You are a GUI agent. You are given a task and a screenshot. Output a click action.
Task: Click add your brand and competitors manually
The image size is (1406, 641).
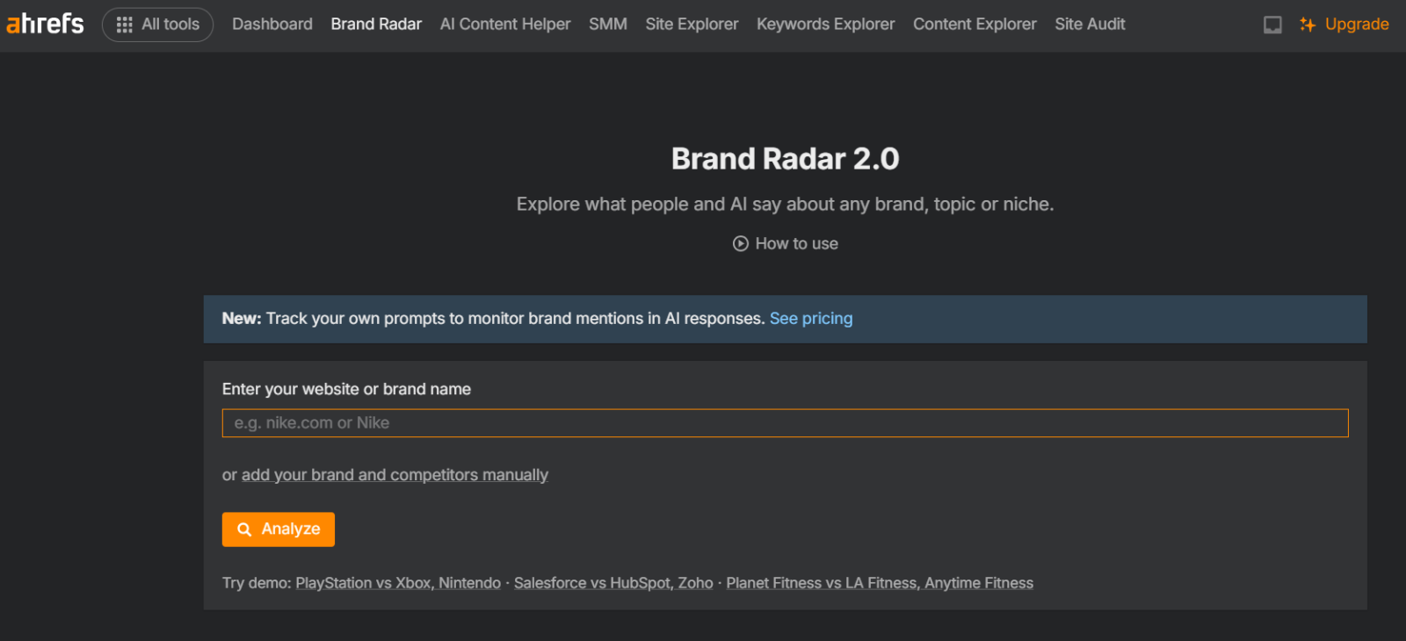coord(395,475)
